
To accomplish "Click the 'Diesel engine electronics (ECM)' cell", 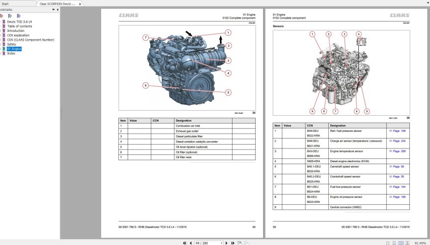I will (x=357, y=161).
